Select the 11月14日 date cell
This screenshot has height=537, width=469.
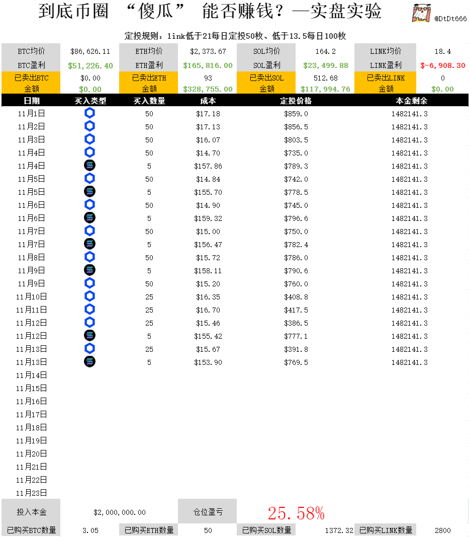tap(32, 375)
